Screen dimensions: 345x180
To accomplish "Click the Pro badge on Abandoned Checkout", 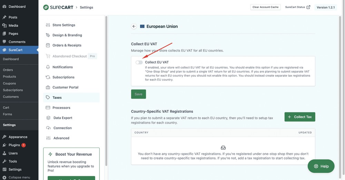I will click(x=92, y=56).
